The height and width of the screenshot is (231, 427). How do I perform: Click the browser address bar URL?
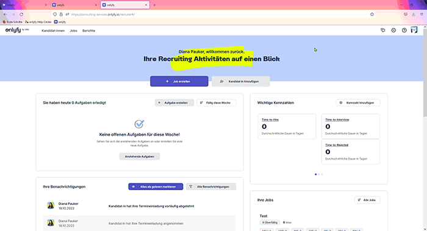103,15
